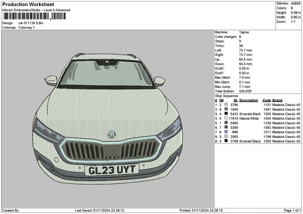303x214 pixels.
Task: Click the Up value 64.5 mm
Action: click(245, 59)
